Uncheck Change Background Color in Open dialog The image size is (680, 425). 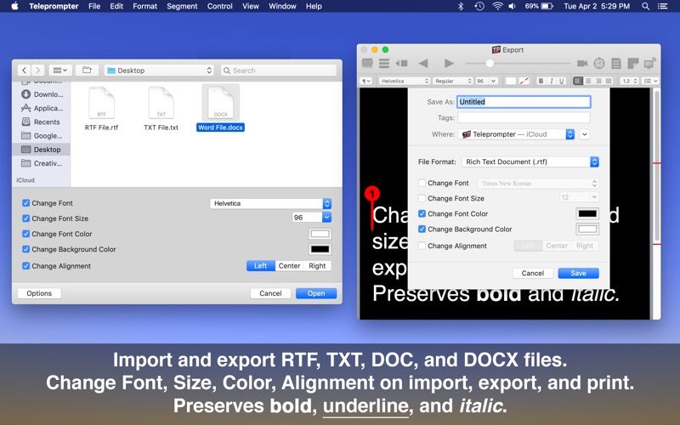click(x=26, y=249)
